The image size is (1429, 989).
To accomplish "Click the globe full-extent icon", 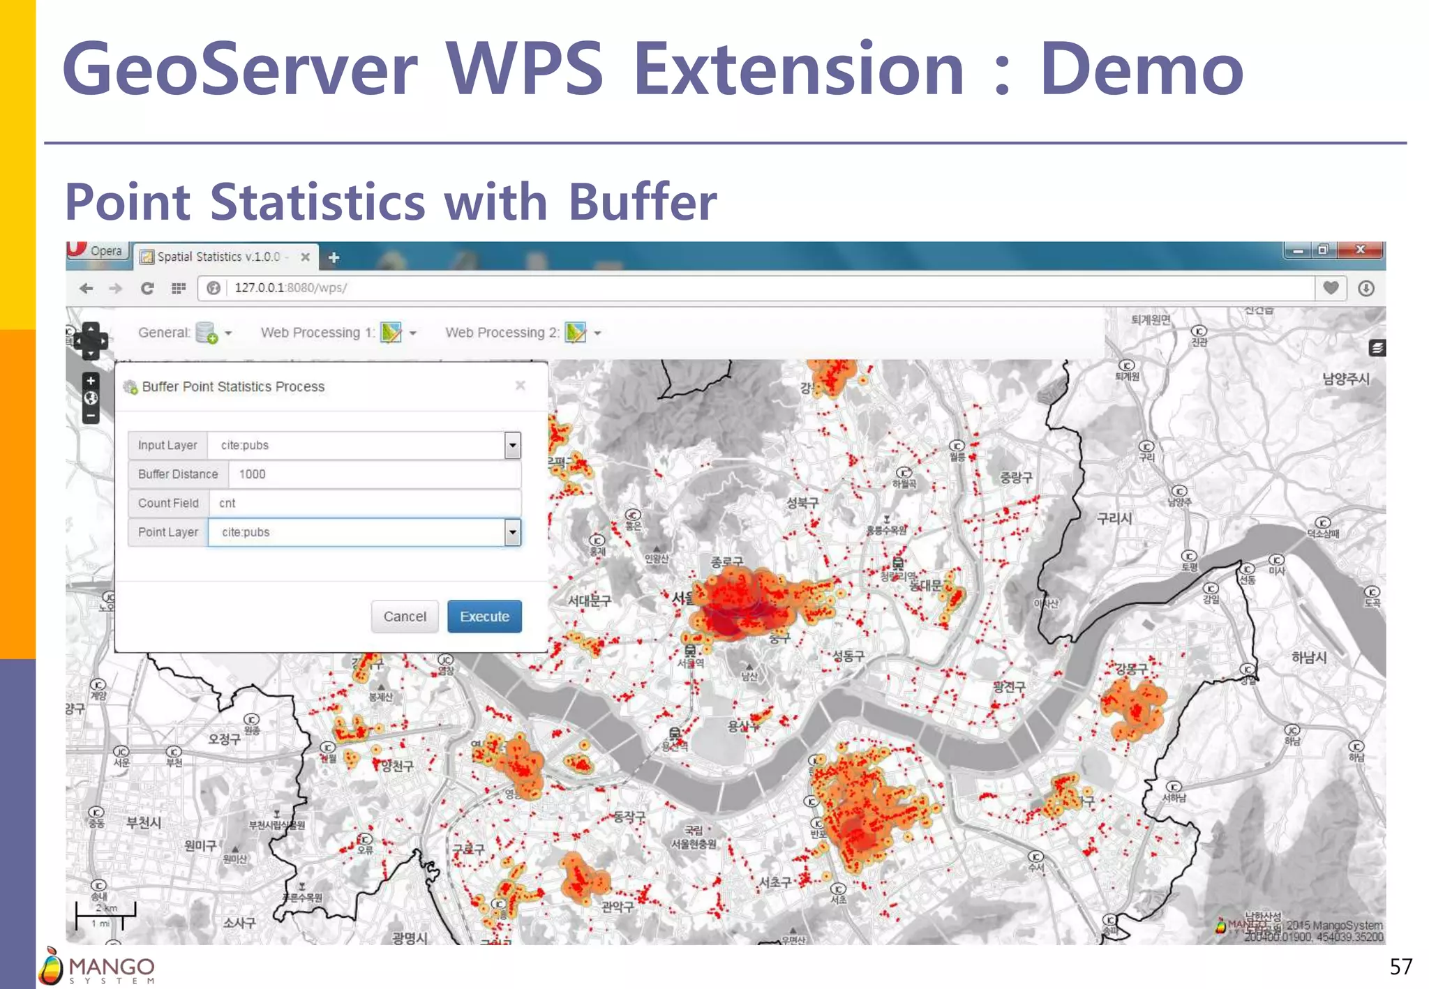I will click(91, 398).
